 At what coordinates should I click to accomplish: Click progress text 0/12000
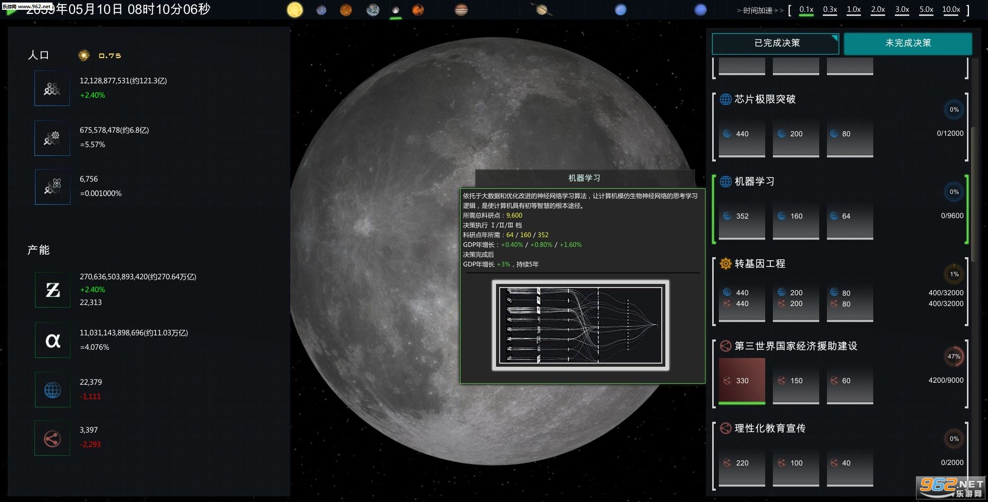click(x=950, y=133)
